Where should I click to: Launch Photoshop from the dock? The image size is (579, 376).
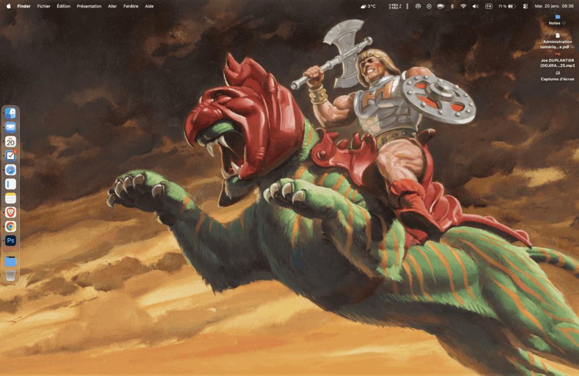11,240
